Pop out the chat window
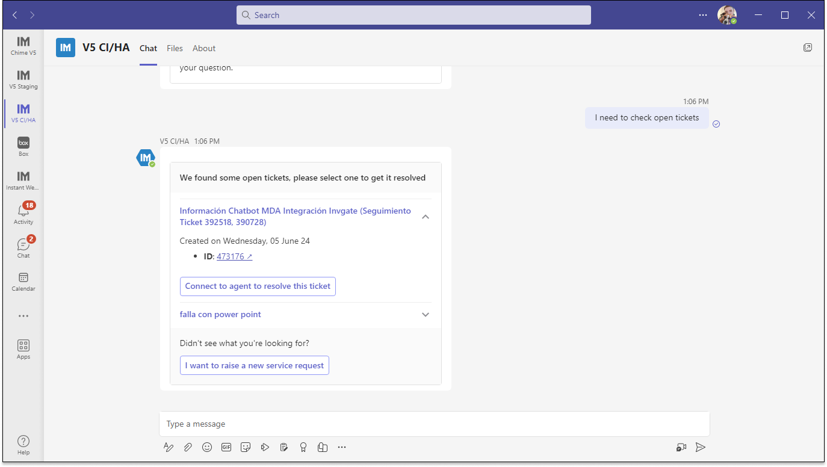Screen dimensions: 827x467 [x=808, y=48]
